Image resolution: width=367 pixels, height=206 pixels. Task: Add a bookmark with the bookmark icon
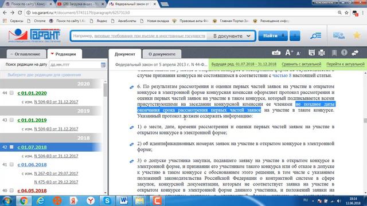tap(334, 53)
